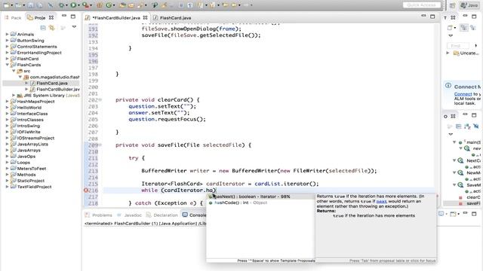Open New Task dropdown arrow in Task List
This screenshot has width=483, height=271.
pos(455,28)
